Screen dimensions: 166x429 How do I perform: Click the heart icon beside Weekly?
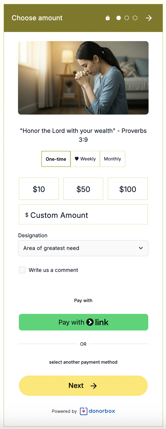(76, 159)
